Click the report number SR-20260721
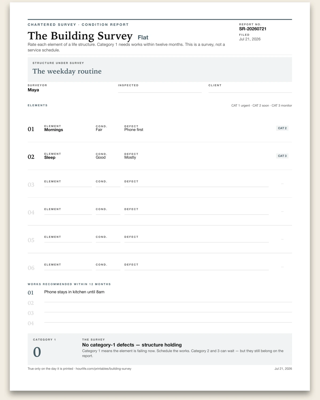 point(253,29)
